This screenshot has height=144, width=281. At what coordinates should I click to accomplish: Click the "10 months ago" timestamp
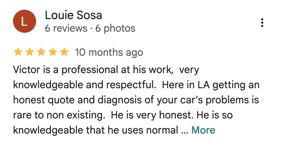point(109,53)
